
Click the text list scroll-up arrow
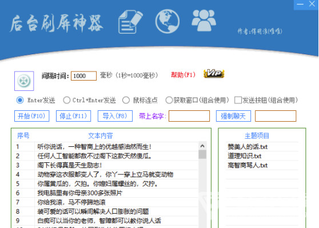202,146
